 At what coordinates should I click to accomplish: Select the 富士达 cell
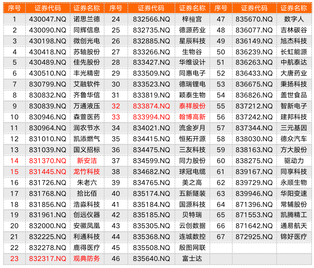tap(192, 259)
